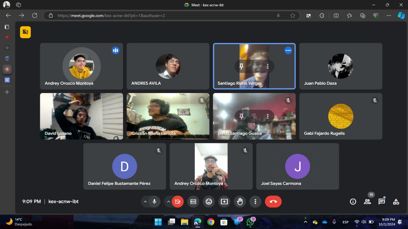View site information via the lock icon
The image size is (408, 229).
pyautogui.click(x=50, y=15)
